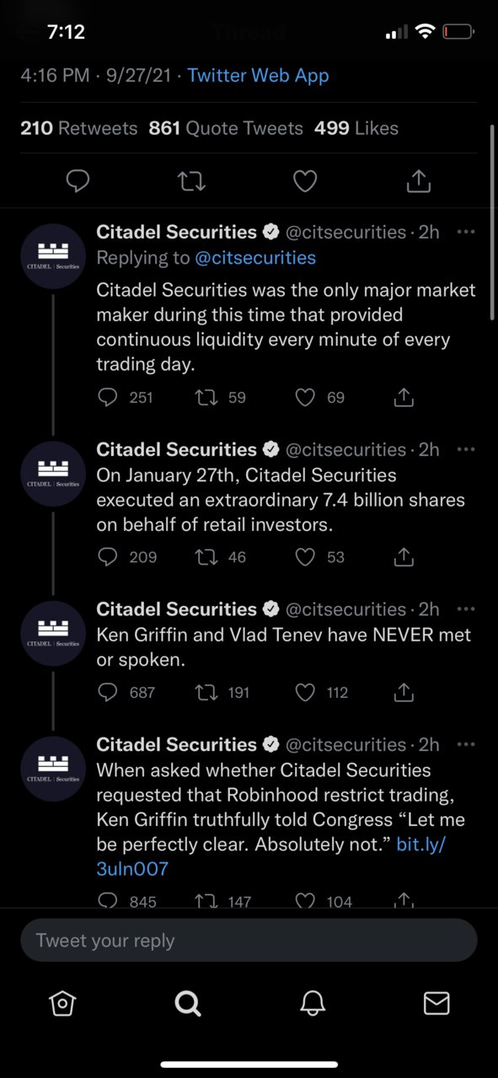Viewport: 498px width, 1078px height.
Task: Tap the reply icon under the main tweet
Action: click(x=78, y=180)
